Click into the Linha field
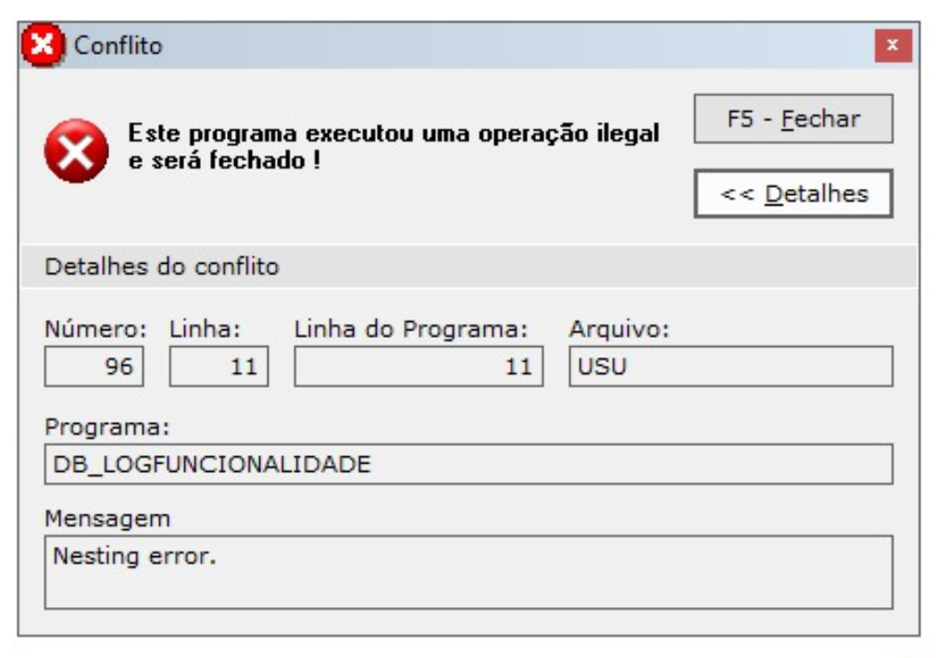Screen dimensions: 936x658 coord(218,367)
